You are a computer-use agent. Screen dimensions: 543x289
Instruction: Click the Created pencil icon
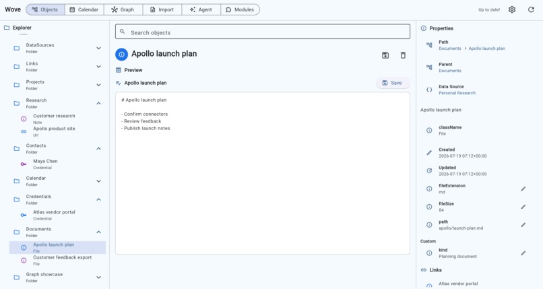[429, 153]
